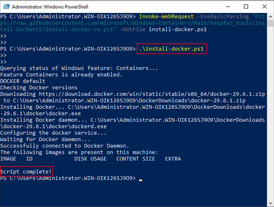The height and width of the screenshot is (207, 274).
Task: Click 'Configuring the docker service...' line
Action: coord(53,133)
